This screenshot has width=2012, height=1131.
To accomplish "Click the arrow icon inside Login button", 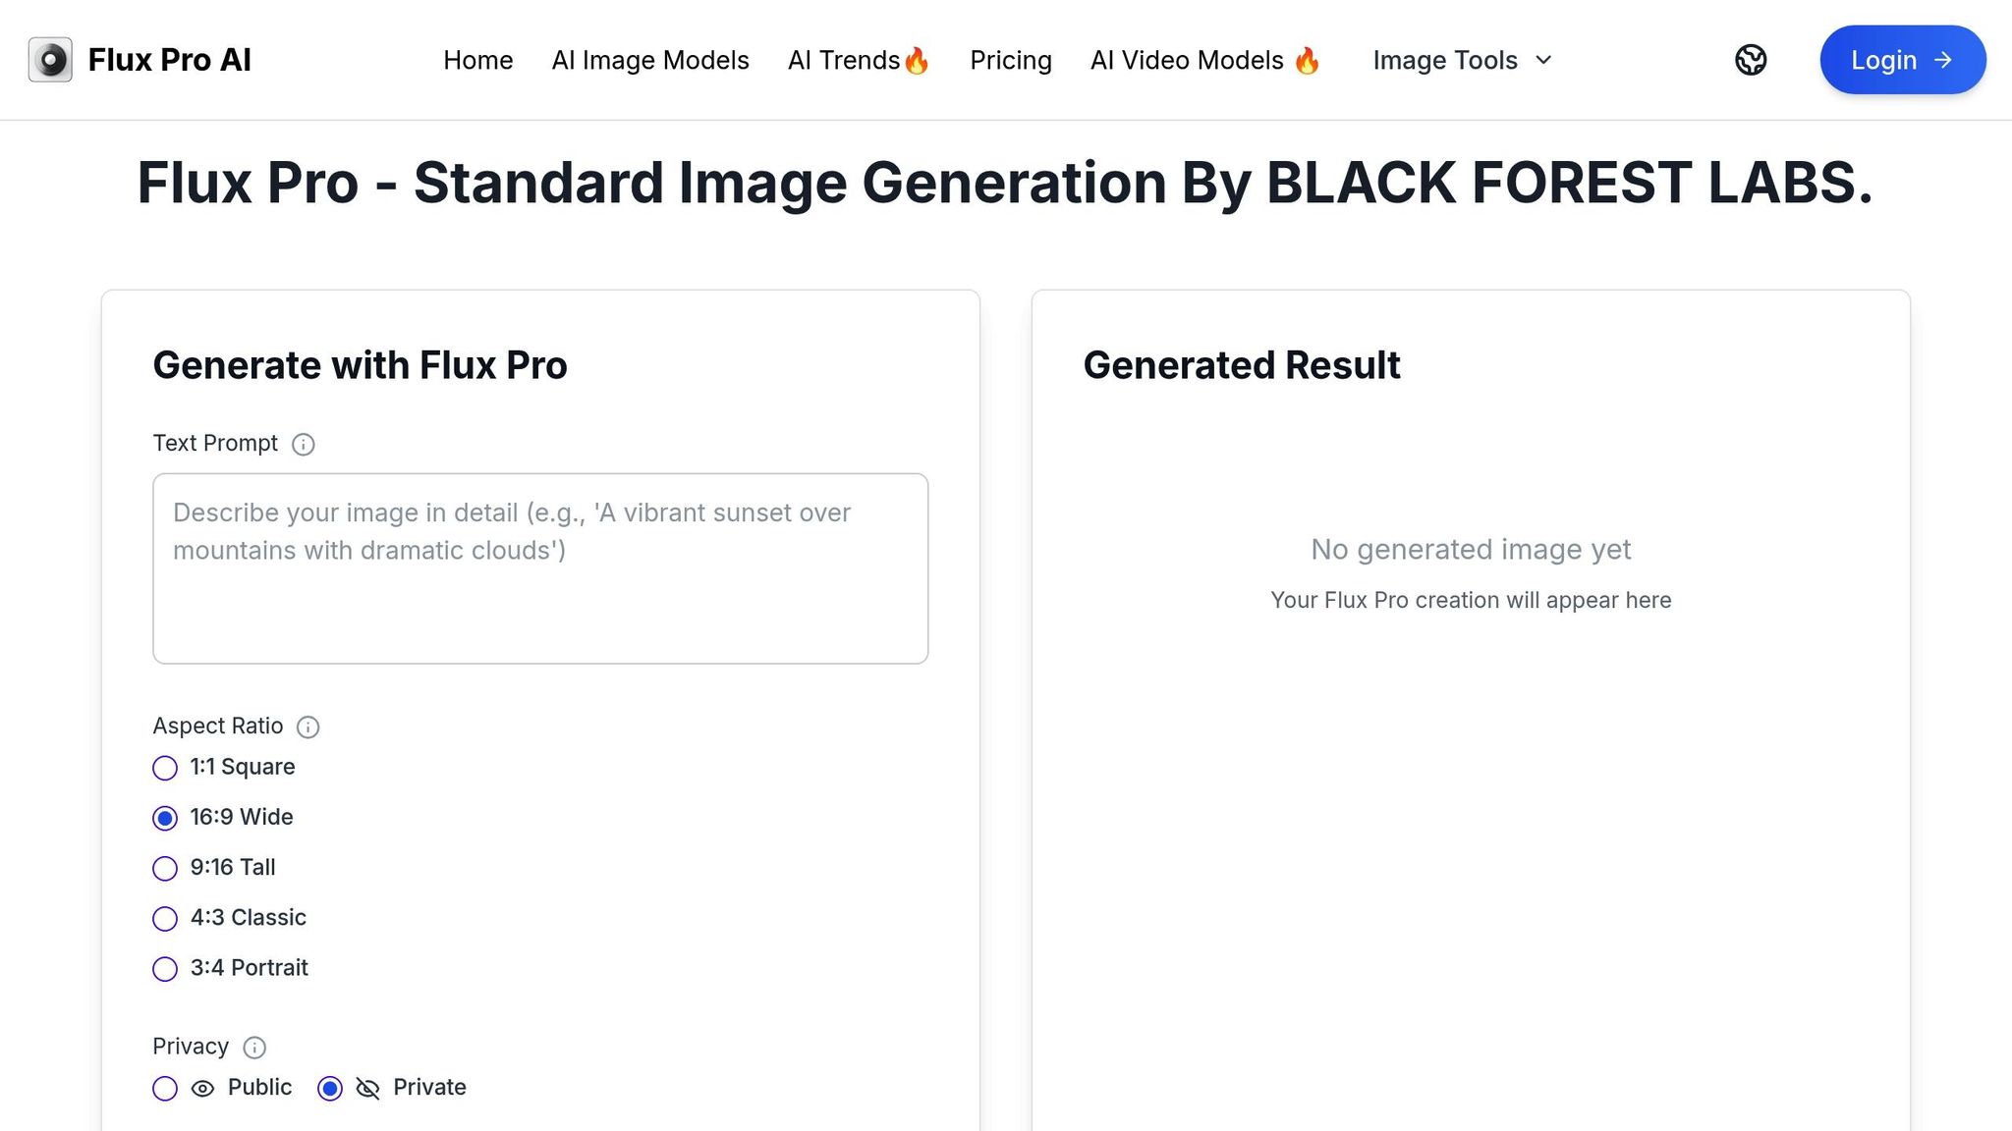I will coord(1944,60).
